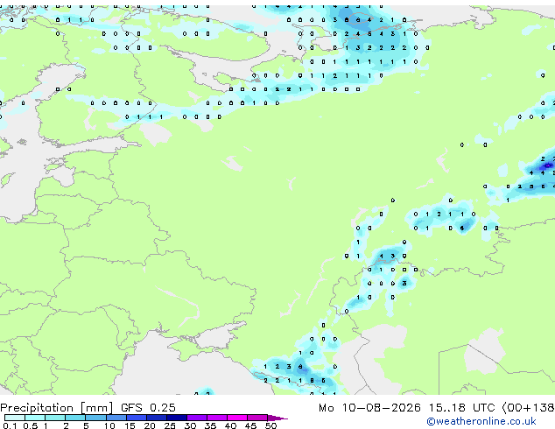The width and height of the screenshot is (555, 429).
Task: Click the legend value label '10'
Action: point(109,425)
